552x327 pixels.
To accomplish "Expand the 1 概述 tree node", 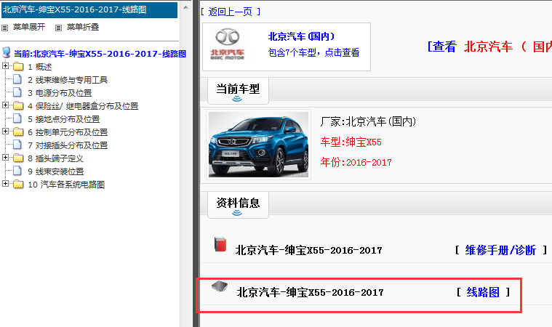I will 5,65.
